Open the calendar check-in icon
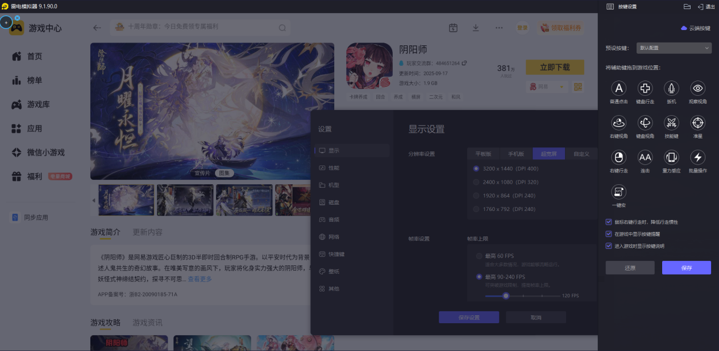The height and width of the screenshot is (351, 719). pos(453,28)
